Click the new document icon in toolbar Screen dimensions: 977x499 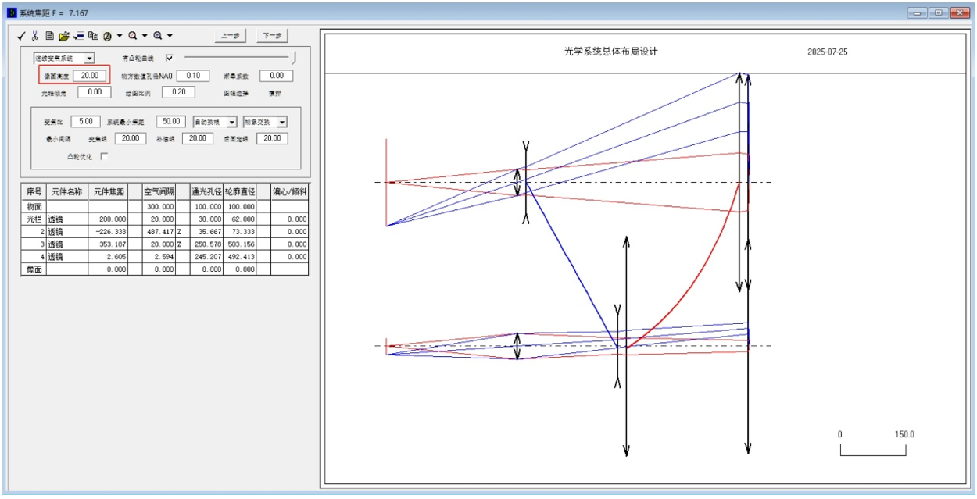coord(49,36)
